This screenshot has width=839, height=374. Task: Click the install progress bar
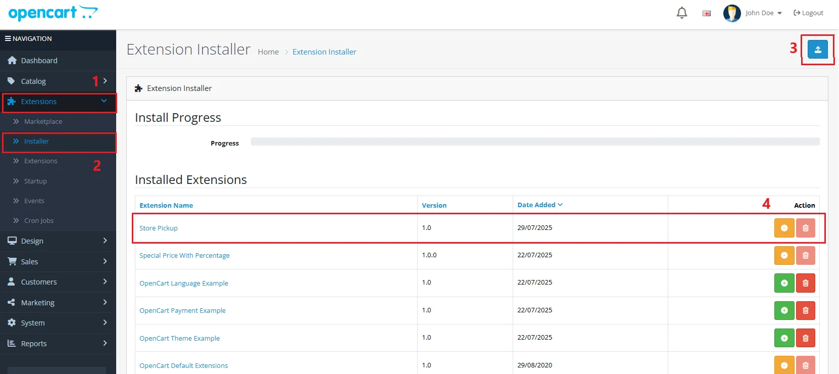[x=535, y=142]
